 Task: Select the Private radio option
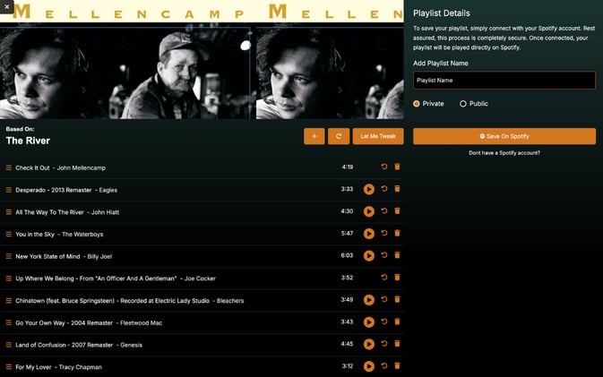417,104
